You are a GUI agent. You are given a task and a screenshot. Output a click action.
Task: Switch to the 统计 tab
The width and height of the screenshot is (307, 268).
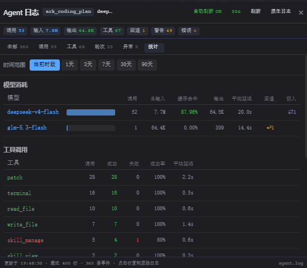(154, 48)
